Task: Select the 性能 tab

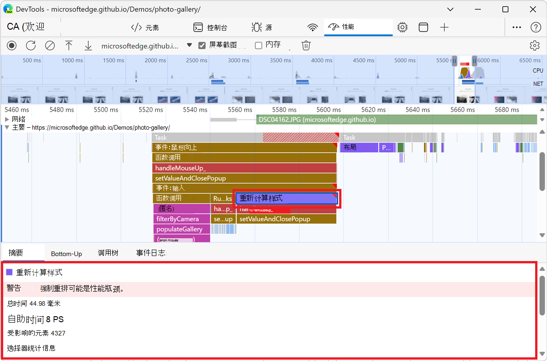Action: [x=358, y=27]
